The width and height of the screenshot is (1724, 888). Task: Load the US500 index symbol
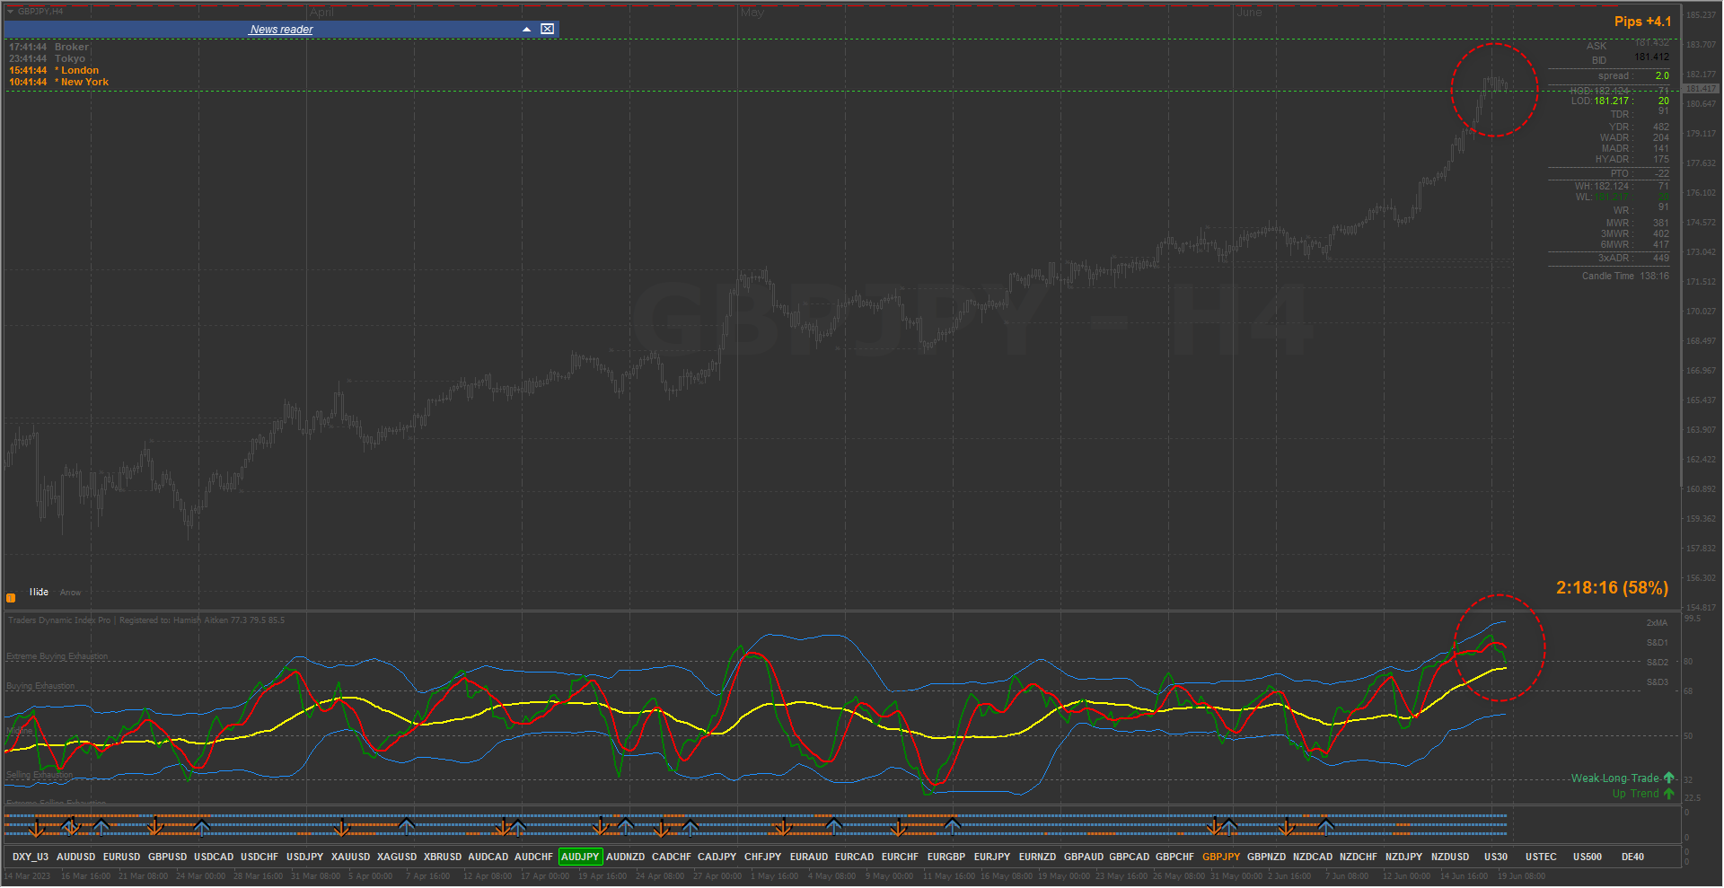[x=1588, y=857]
